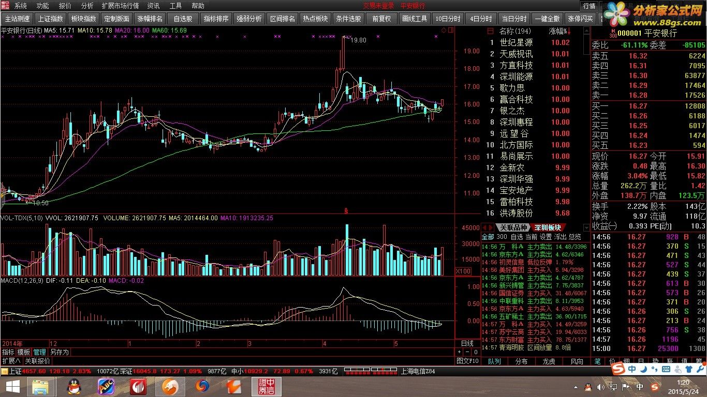
Task: Open the network icon in system tray
Action: pos(614,387)
